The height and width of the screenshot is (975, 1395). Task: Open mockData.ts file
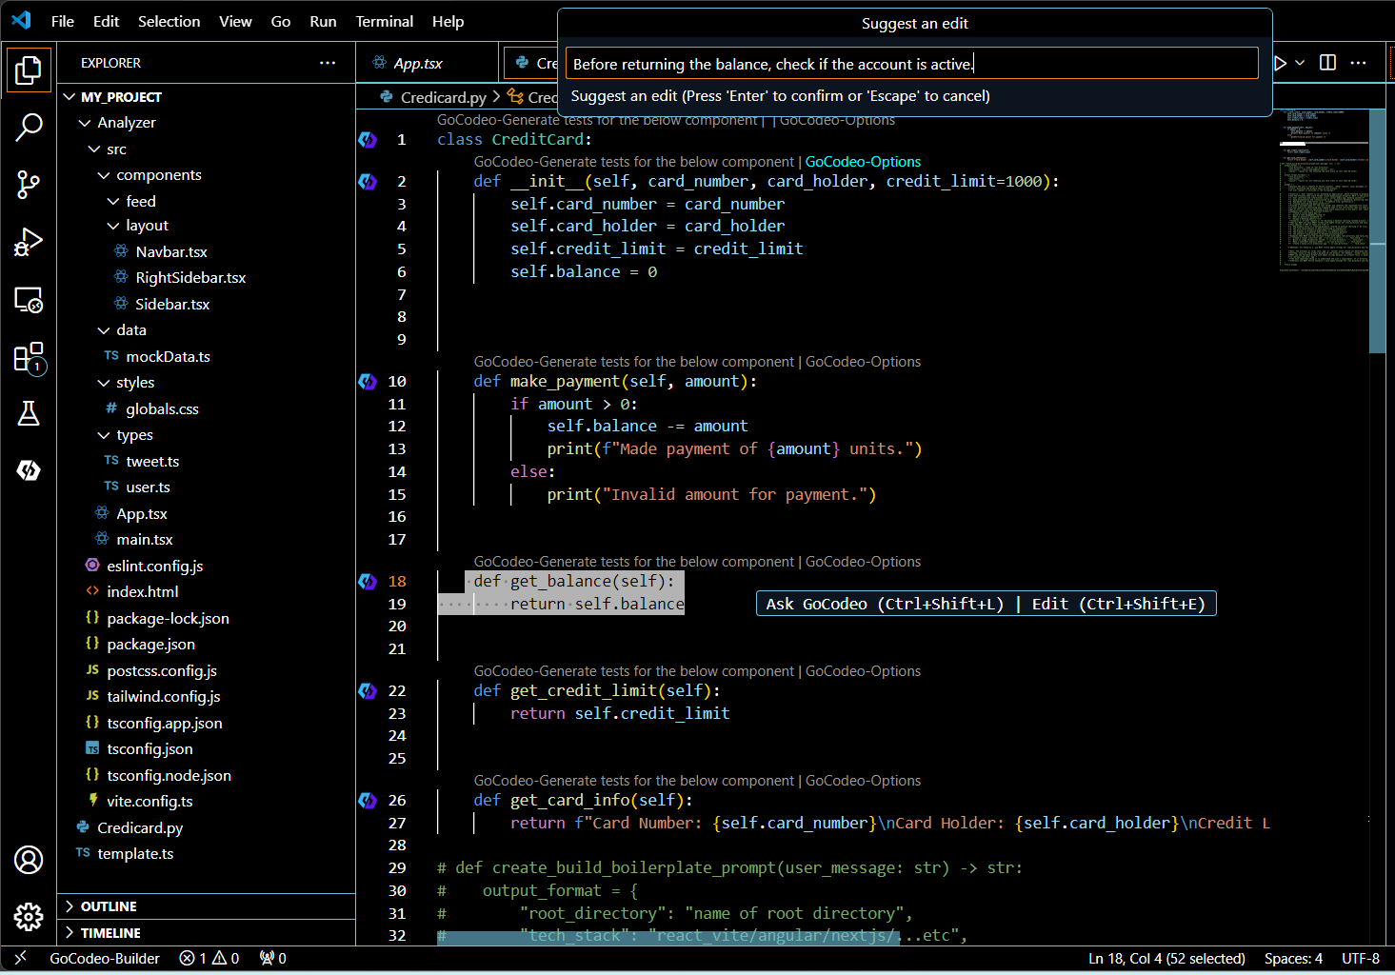[x=168, y=357]
